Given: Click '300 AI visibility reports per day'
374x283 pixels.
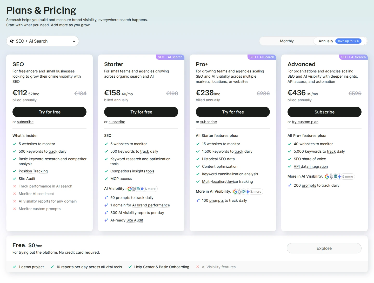Looking at the screenshot, I should 137,213.
